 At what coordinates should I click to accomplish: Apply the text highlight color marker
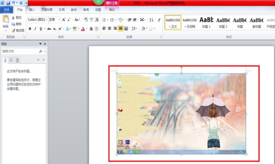coord(75,29)
